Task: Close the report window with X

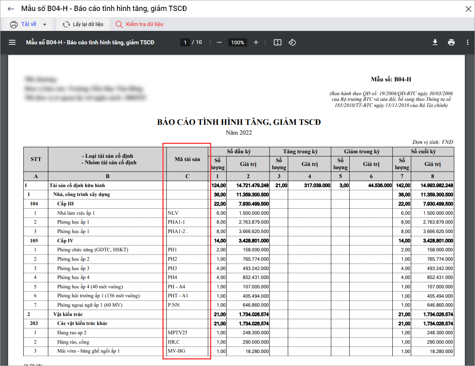Action: (467, 9)
